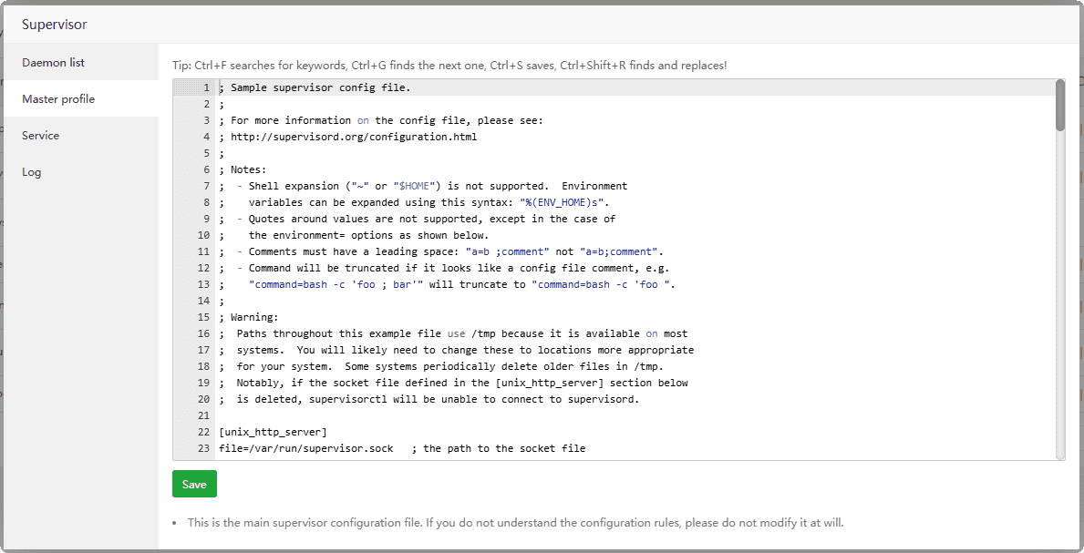Click the editor vertical scrollbar thumb
The width and height of the screenshot is (1084, 553).
point(1059,105)
